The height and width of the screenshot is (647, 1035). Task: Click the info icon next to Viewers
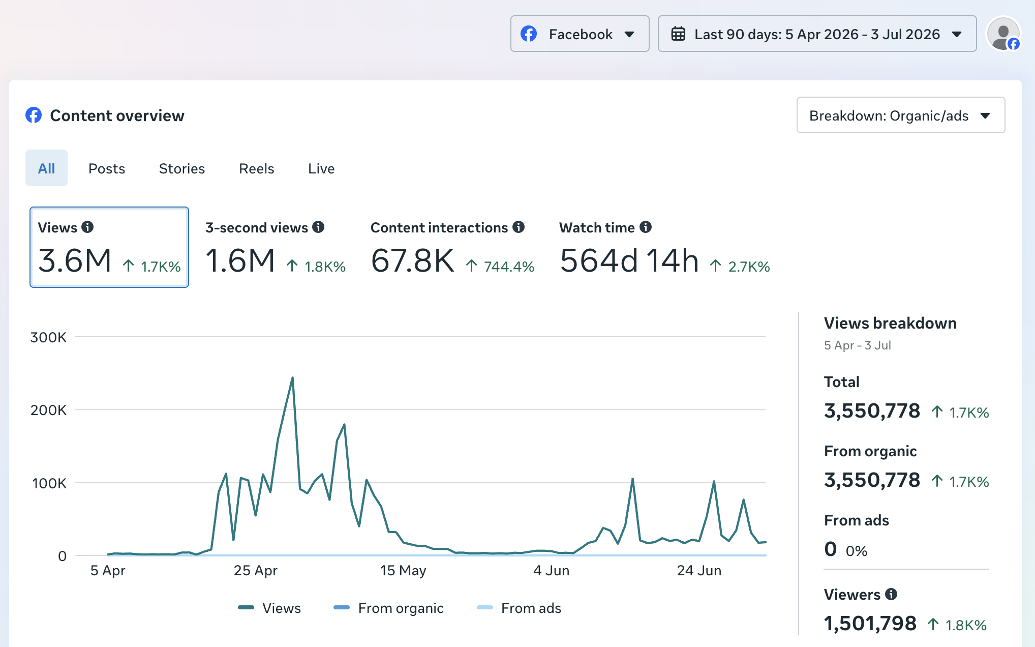(x=891, y=594)
